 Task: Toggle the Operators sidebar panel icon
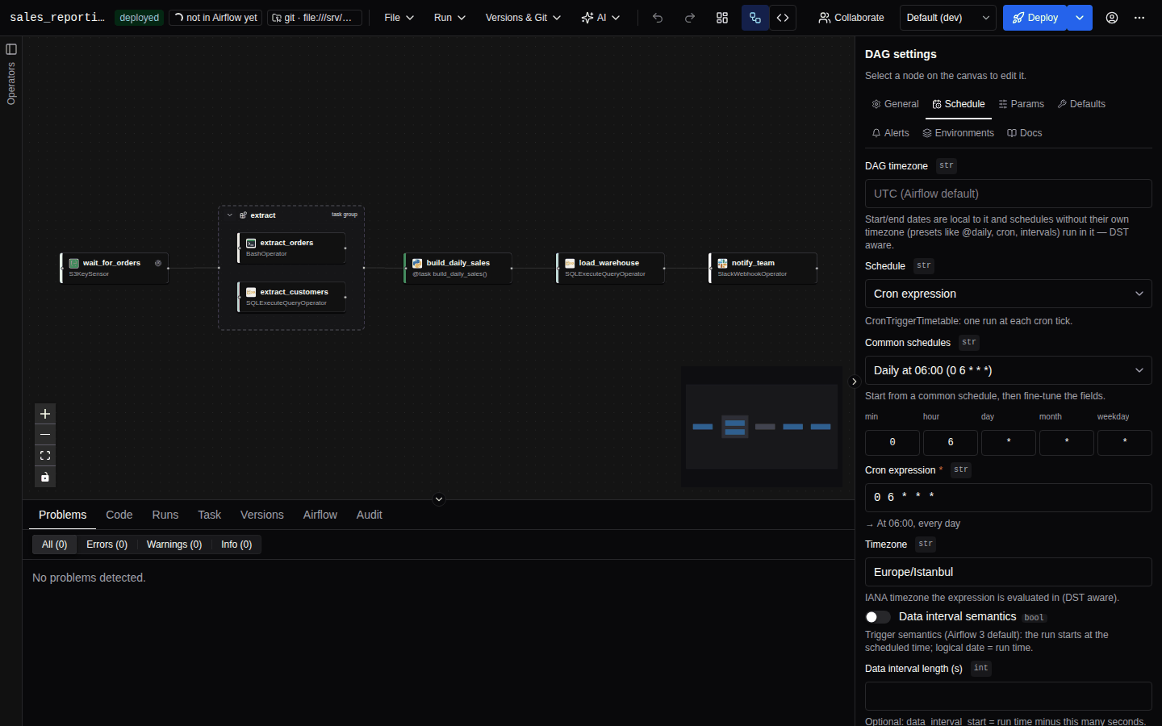[11, 49]
